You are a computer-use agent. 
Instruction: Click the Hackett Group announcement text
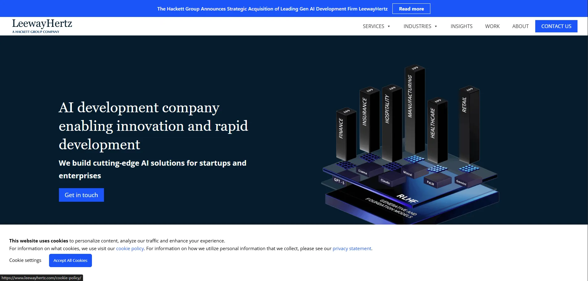(272, 9)
